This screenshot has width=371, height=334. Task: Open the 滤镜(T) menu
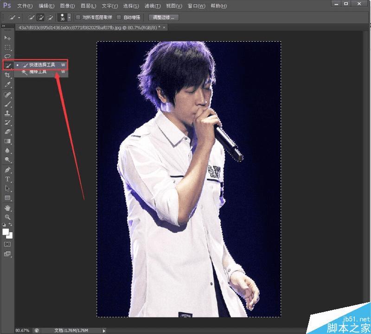coord(153,6)
